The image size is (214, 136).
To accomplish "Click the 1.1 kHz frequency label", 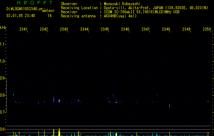I will (3, 44).
